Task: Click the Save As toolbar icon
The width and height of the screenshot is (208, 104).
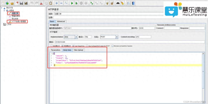Action: [26, 3]
